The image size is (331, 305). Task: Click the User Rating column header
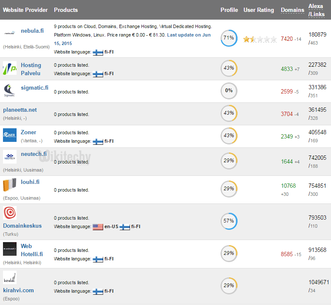[x=258, y=10]
